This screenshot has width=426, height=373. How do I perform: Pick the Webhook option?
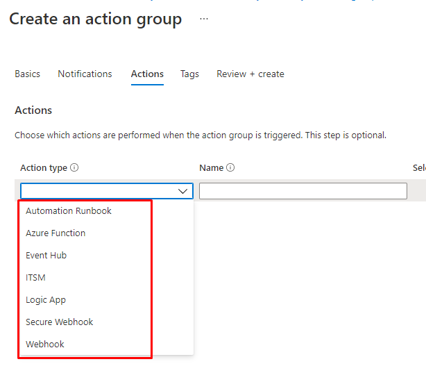[44, 345]
